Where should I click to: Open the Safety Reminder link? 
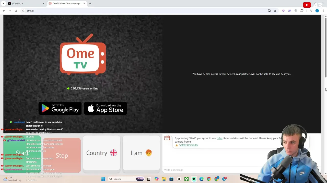click(189, 145)
